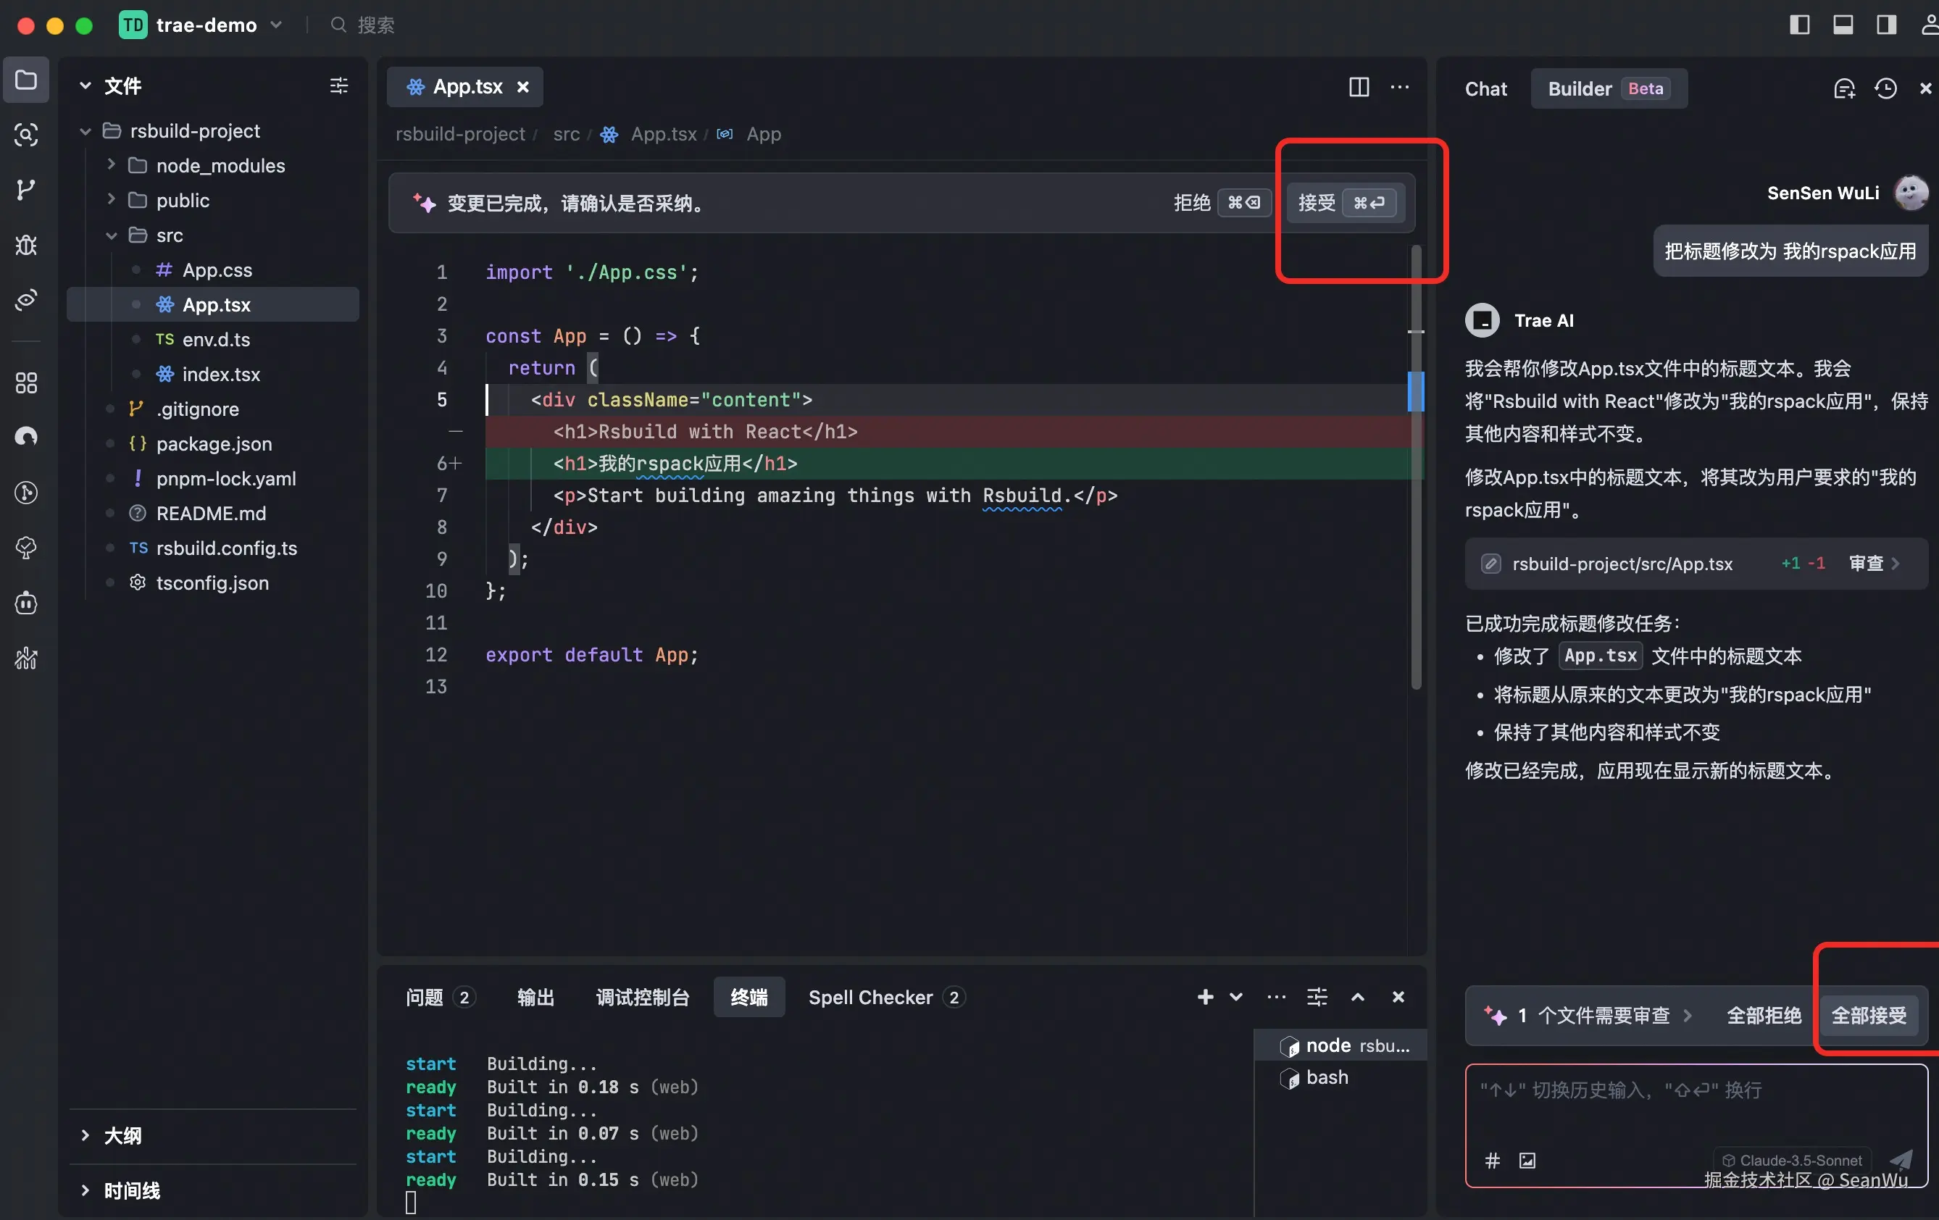This screenshot has height=1220, width=1939.
Task: Open chat history clock icon
Action: click(1885, 88)
